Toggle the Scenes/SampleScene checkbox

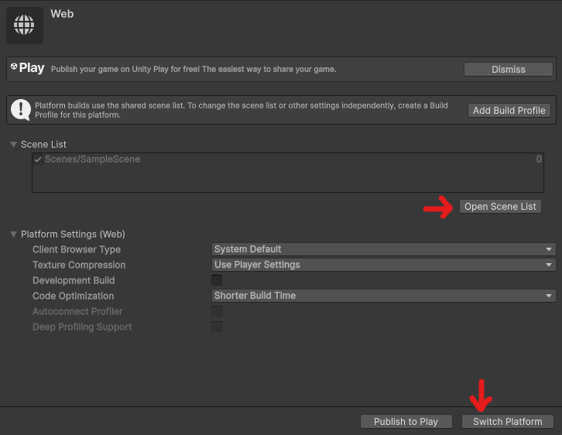coord(38,159)
